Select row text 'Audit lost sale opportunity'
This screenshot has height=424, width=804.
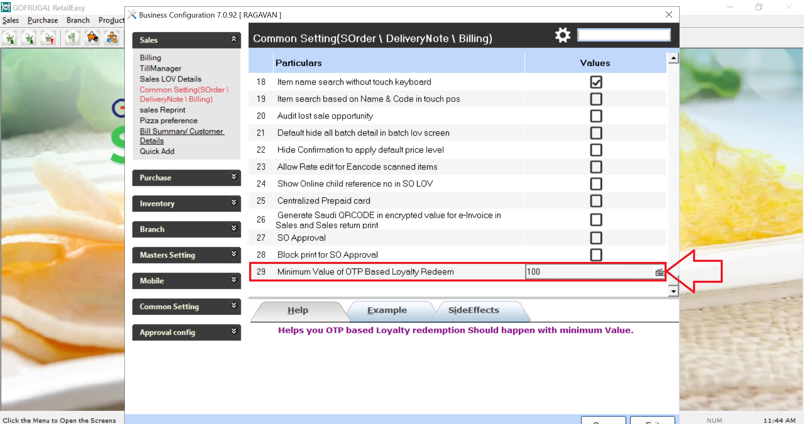coord(325,116)
